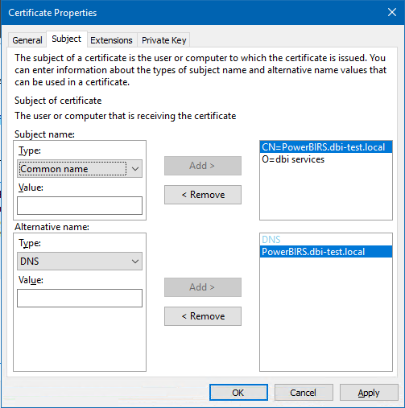The width and height of the screenshot is (405, 408).
Task: Expand the Common name dropdown arrow
Action: [135, 169]
